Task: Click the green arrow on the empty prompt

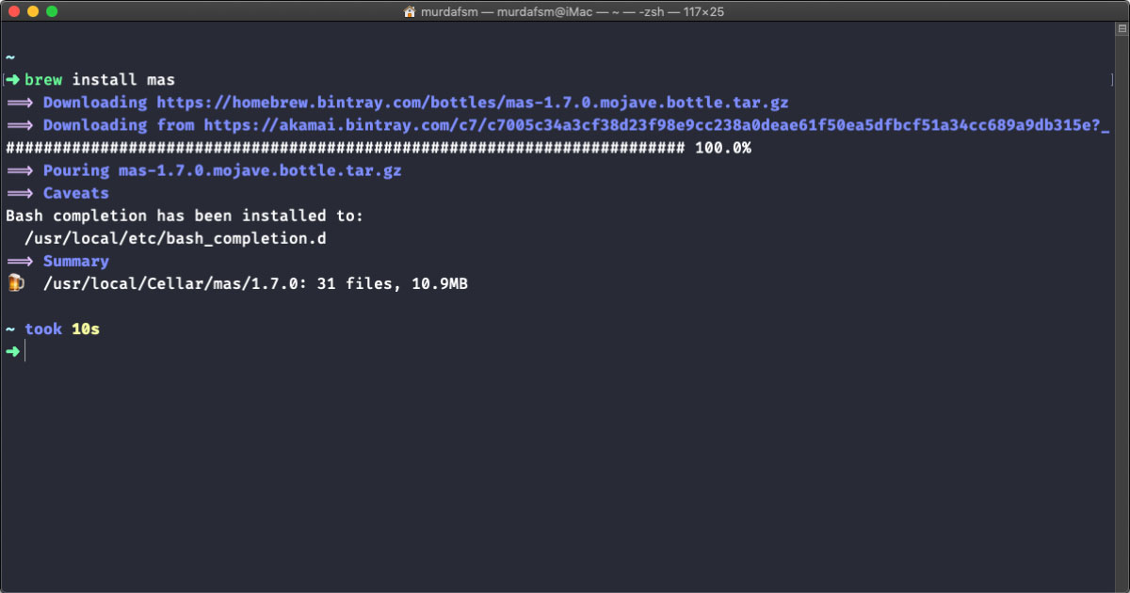Action: point(12,351)
